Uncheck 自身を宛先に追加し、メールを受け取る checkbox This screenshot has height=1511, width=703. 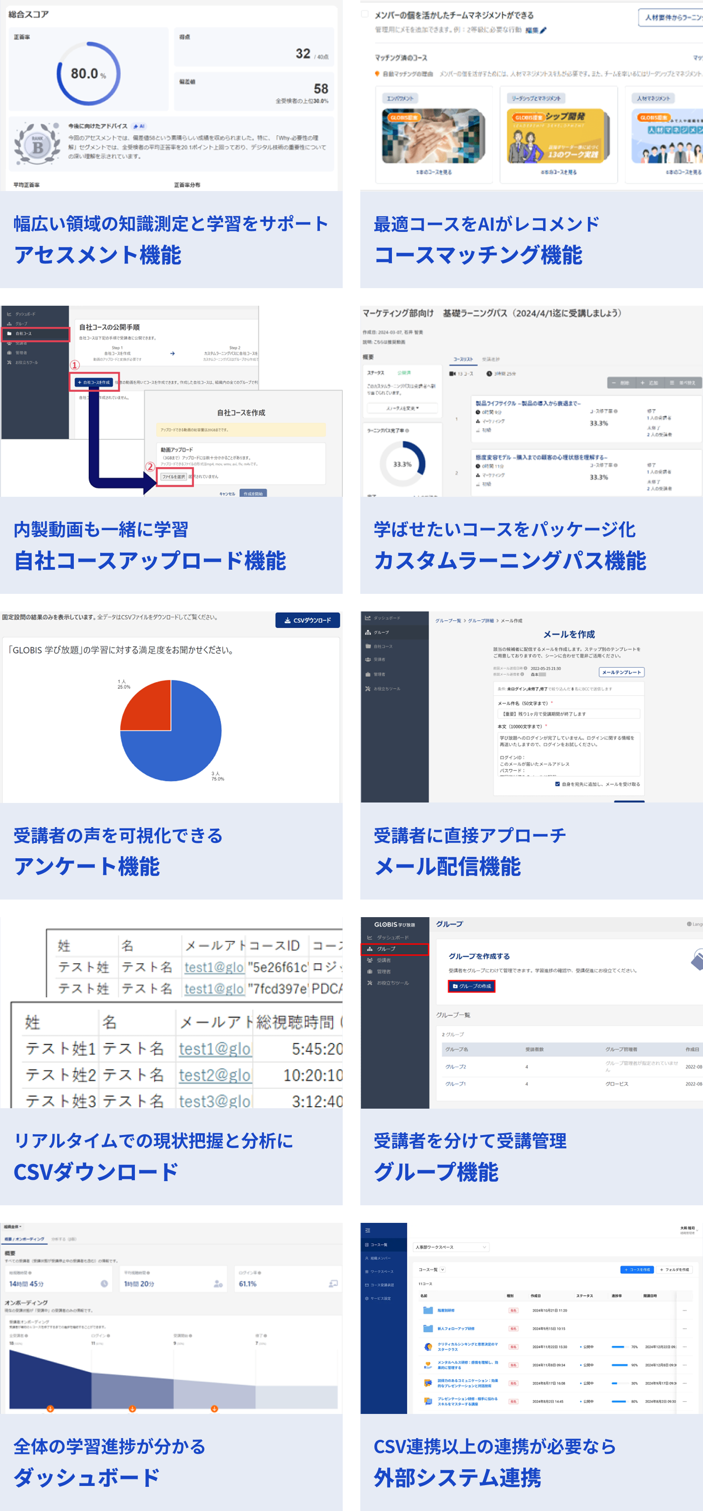point(557,784)
